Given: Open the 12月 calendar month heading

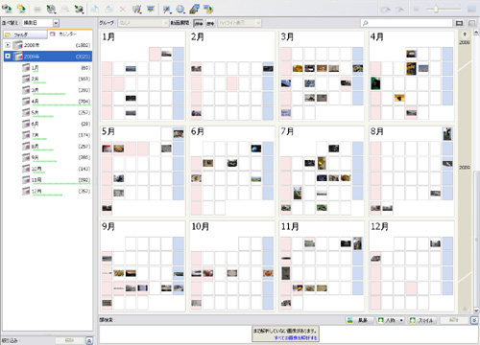Looking at the screenshot, I should coord(379,227).
